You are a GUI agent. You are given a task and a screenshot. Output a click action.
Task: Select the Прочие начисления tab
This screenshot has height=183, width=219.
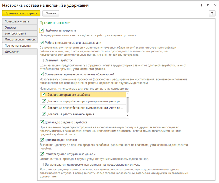click(x=20, y=45)
